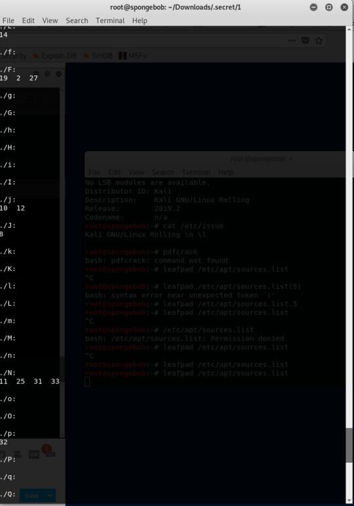Open File menu in the background root@spongebob terminal
Viewport: 354px width, 506px height.
[x=94, y=173]
